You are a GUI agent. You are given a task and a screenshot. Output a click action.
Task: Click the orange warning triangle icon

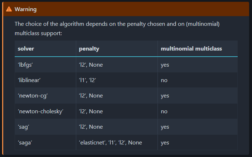(9, 9)
